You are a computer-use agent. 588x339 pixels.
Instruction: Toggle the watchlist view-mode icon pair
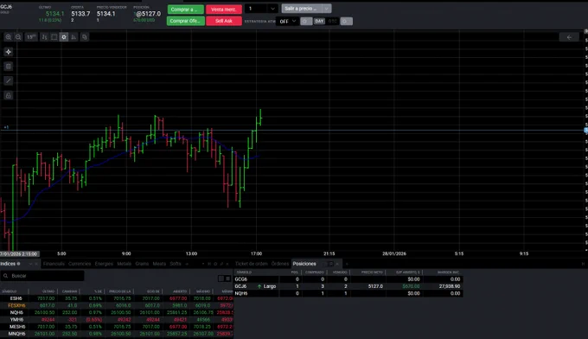(x=224, y=278)
